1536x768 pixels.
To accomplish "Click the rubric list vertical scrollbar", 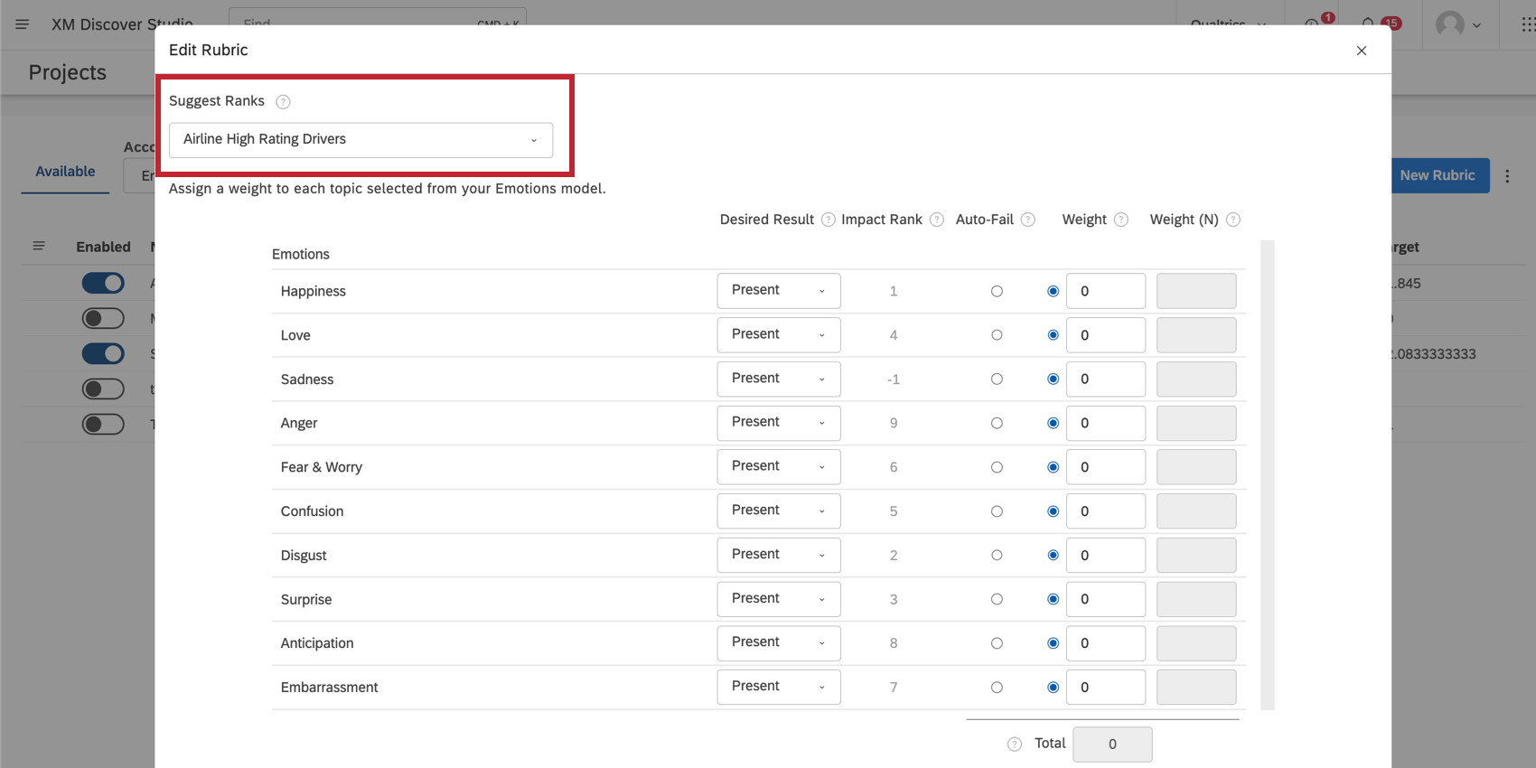I will (x=1267, y=474).
